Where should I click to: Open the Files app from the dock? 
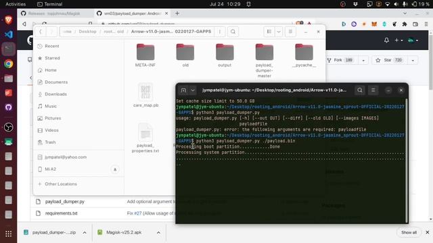click(9, 78)
